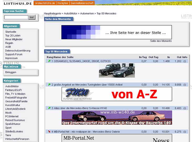Click the FMW Tuning von A-Z banner
Screen dimensions: 192x142
click(117, 94)
